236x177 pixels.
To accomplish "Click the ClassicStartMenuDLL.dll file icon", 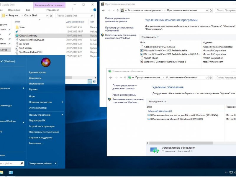I will click(17, 40).
